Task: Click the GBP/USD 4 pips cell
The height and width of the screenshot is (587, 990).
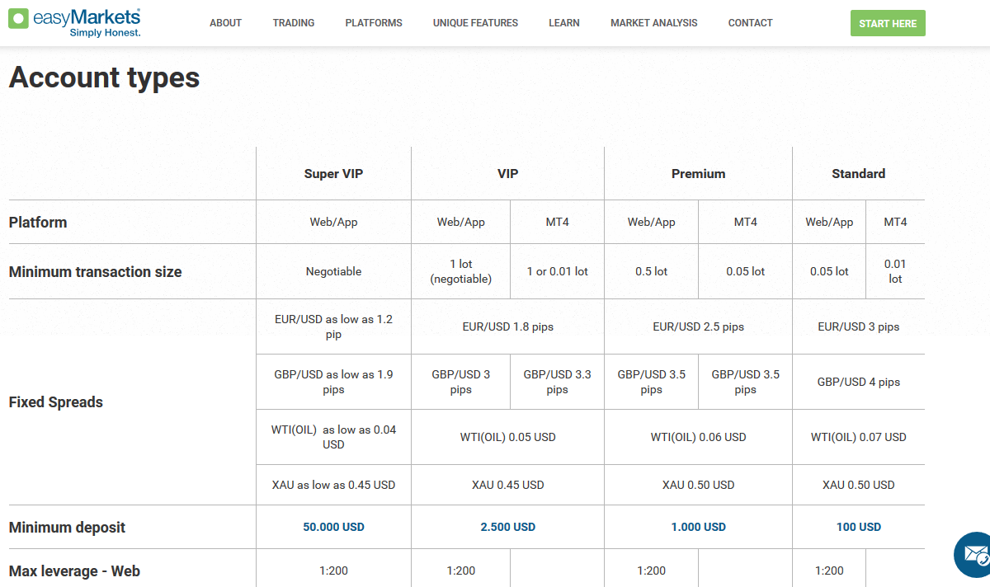Action: (858, 382)
